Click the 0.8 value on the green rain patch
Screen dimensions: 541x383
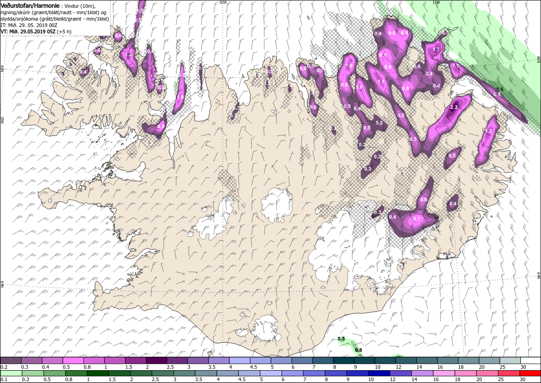tap(359, 350)
